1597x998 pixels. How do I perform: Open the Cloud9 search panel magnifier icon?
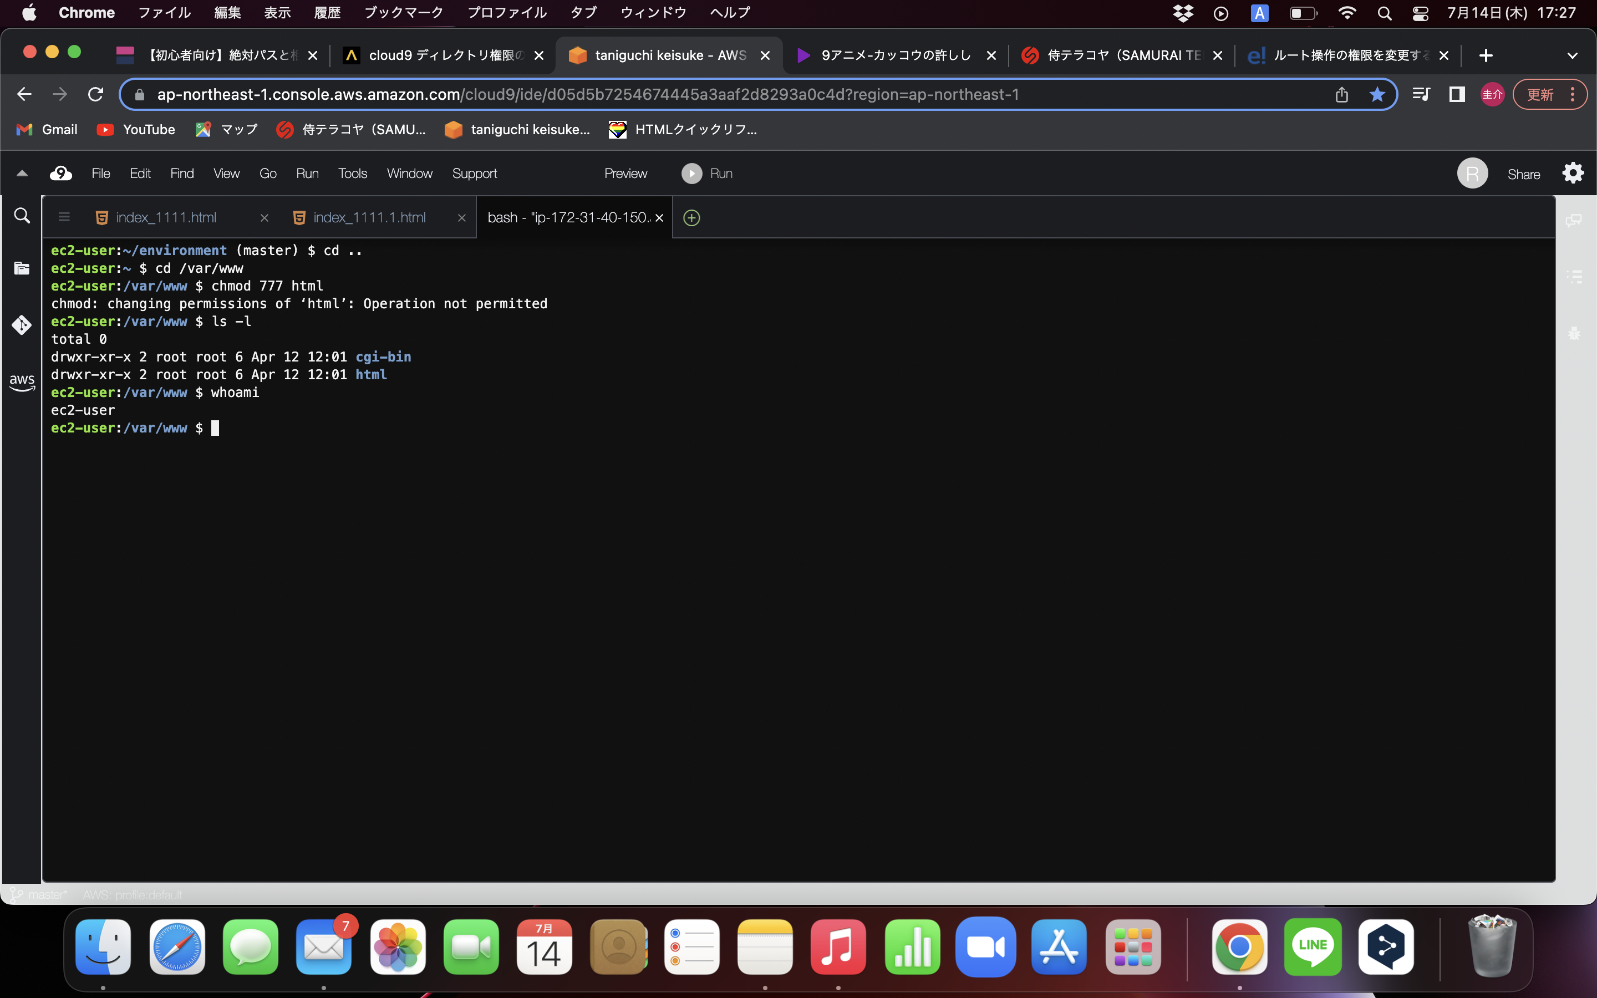(22, 216)
